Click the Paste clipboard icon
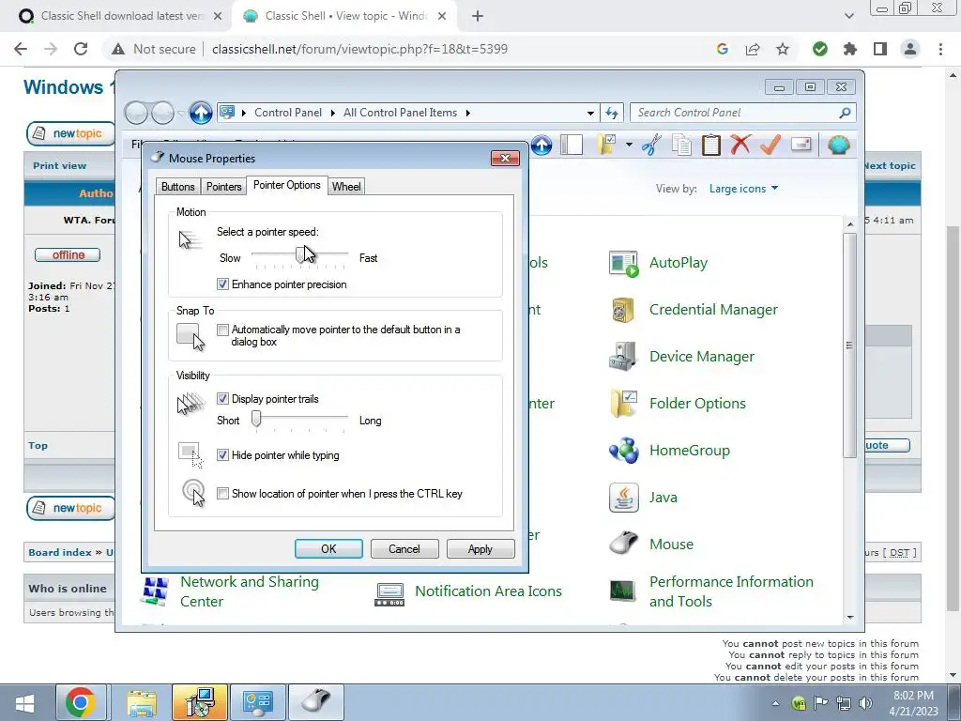The width and height of the screenshot is (961, 721). (x=711, y=146)
